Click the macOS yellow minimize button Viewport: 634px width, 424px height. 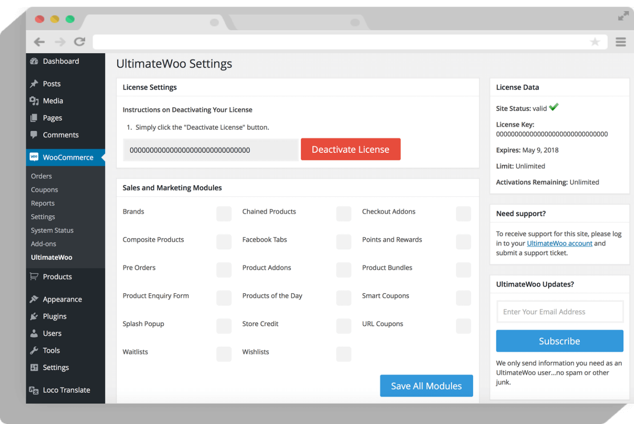pyautogui.click(x=55, y=19)
